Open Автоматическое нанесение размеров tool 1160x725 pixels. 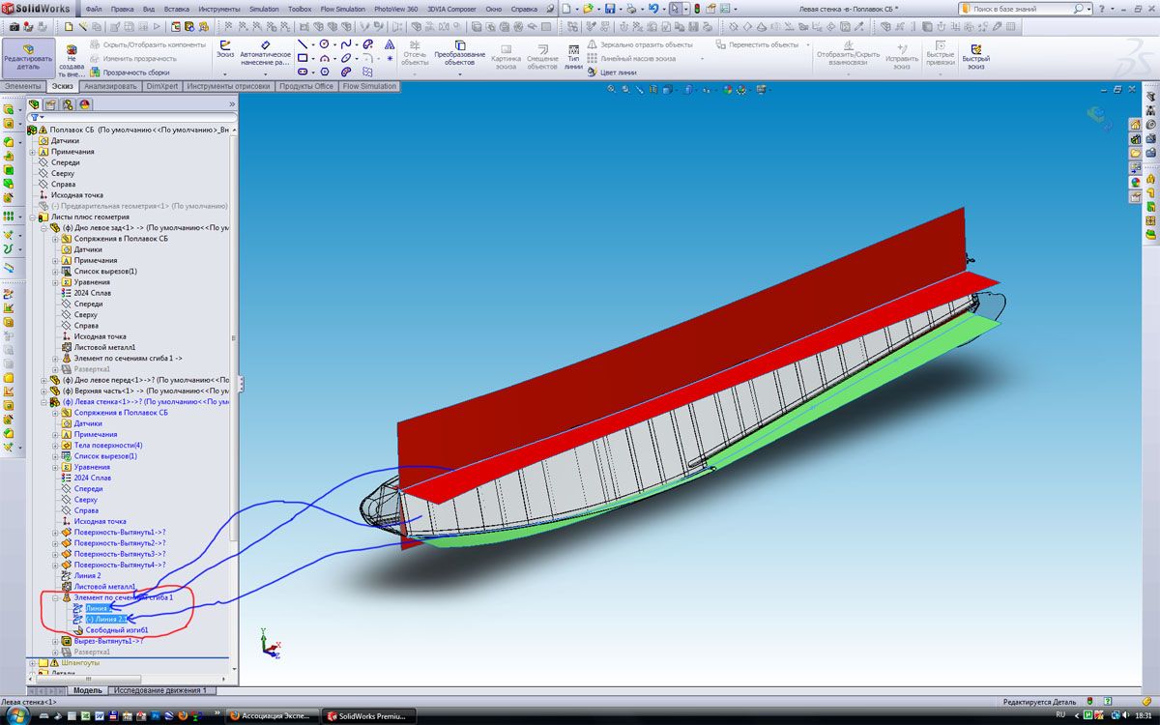pyautogui.click(x=265, y=52)
